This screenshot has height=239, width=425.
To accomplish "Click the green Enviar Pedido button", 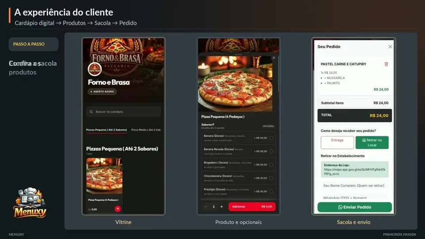I will 355,207.
